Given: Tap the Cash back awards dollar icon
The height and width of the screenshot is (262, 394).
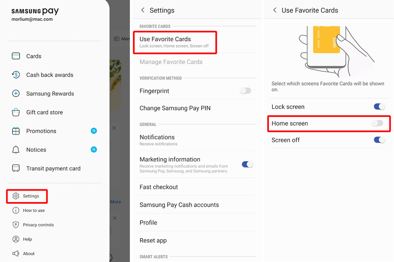Looking at the screenshot, I should pyautogui.click(x=16, y=75).
